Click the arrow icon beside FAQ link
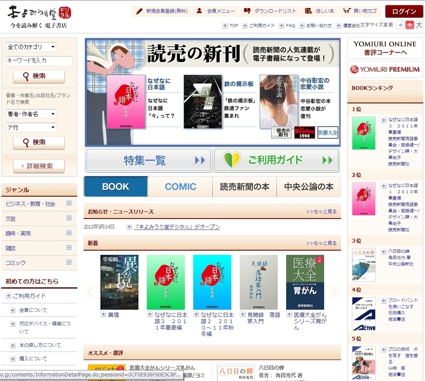 coord(282,25)
